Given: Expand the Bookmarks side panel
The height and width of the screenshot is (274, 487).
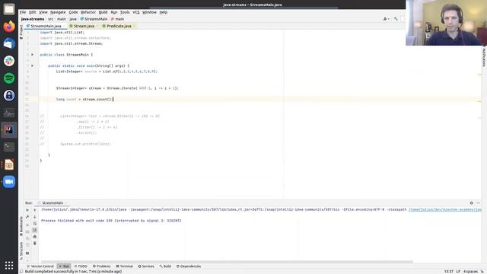Looking at the screenshot, I should pyautogui.click(x=21, y=226).
